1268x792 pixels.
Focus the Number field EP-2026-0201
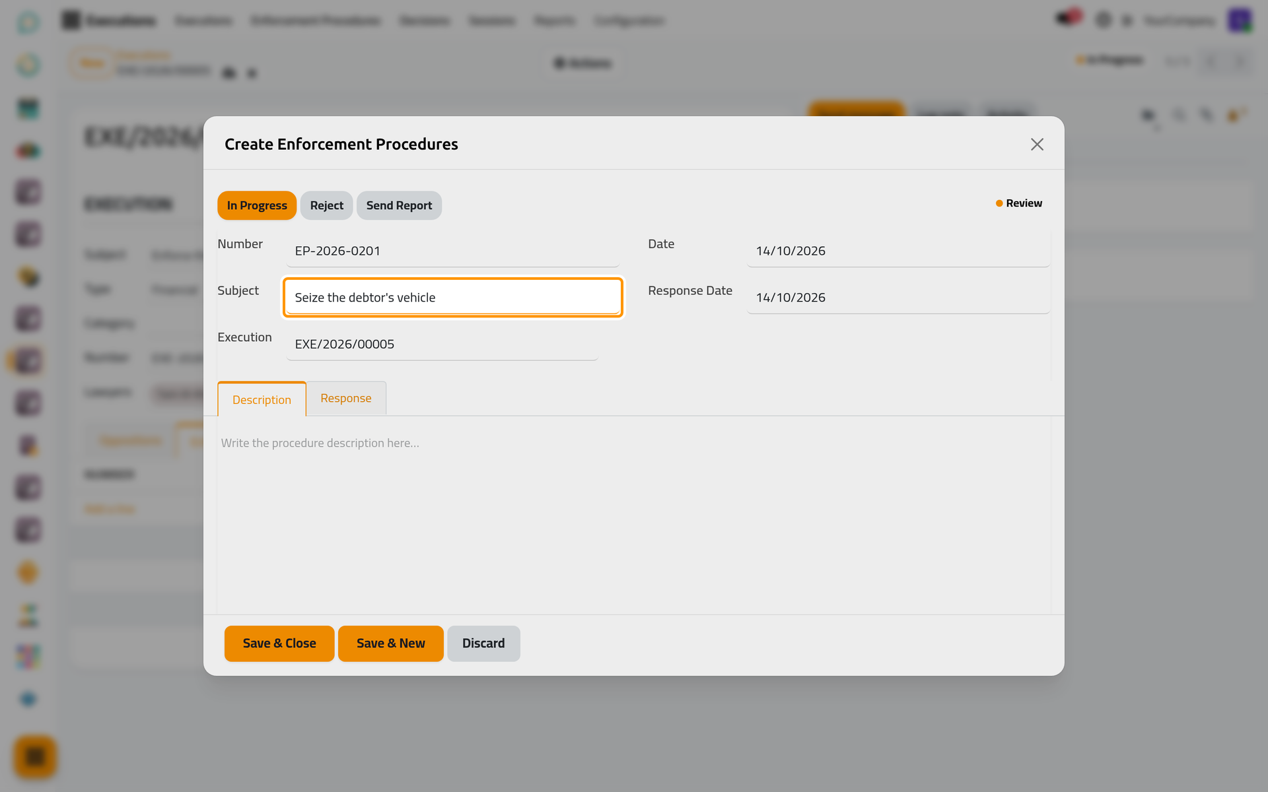452,251
